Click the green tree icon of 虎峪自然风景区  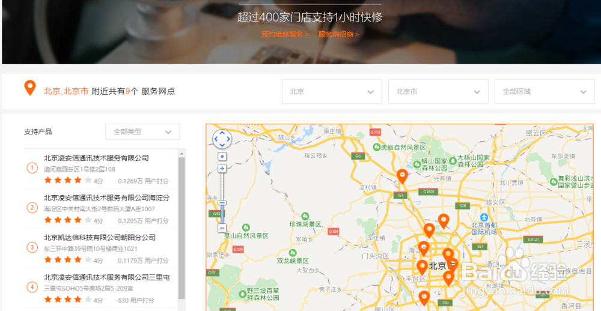pyautogui.click(x=377, y=147)
